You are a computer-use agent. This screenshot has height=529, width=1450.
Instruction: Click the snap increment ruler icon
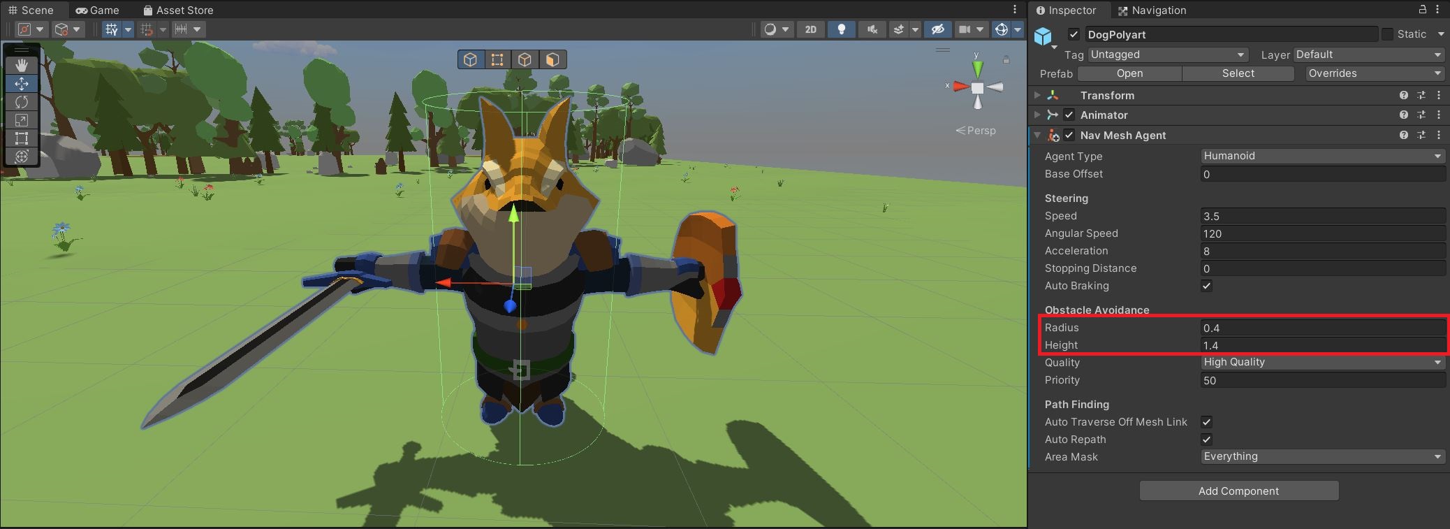coord(182,29)
